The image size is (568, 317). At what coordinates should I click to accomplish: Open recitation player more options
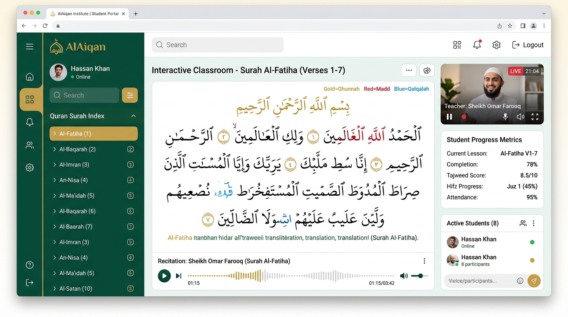(x=424, y=261)
